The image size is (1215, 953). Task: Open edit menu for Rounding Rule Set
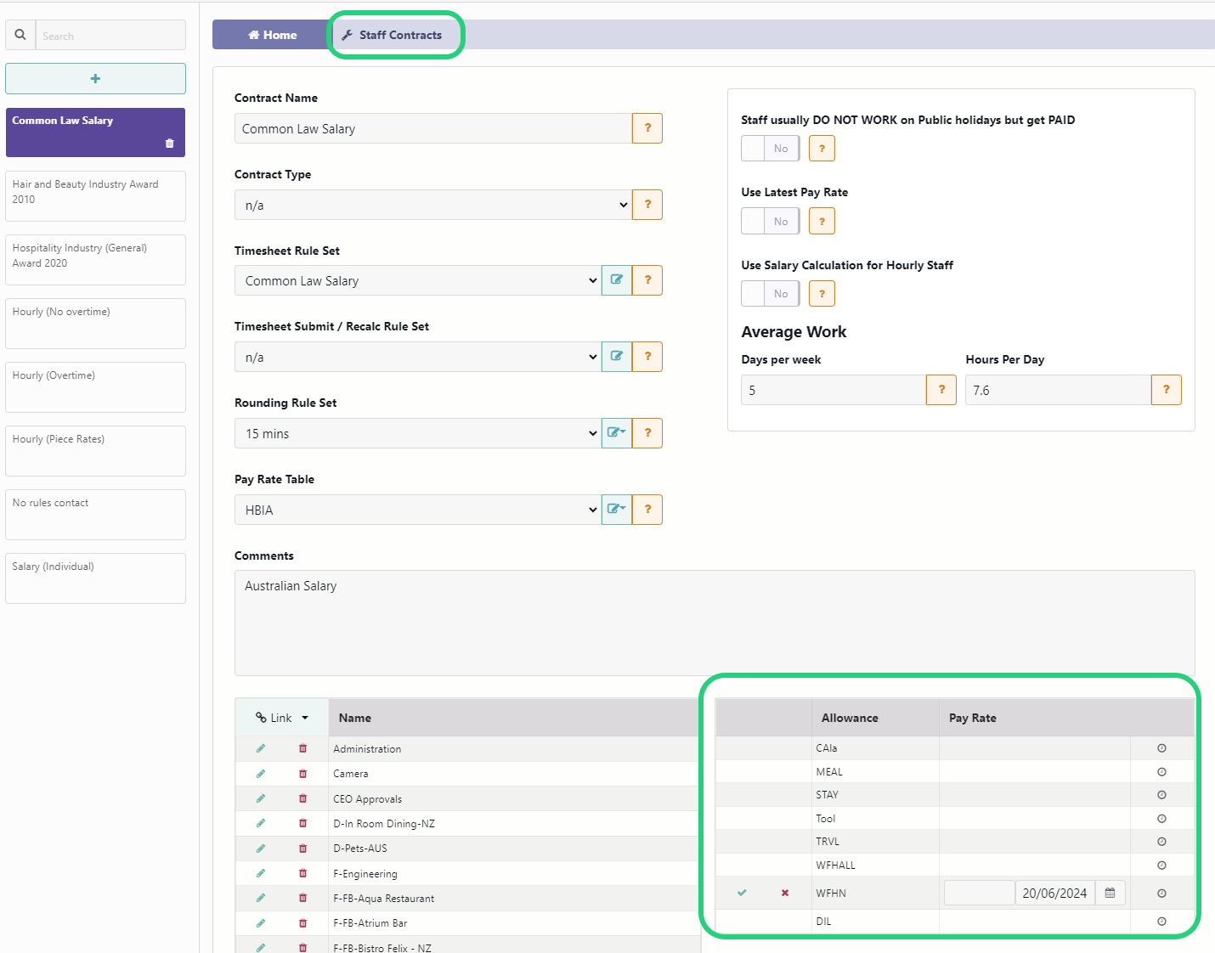tap(617, 433)
